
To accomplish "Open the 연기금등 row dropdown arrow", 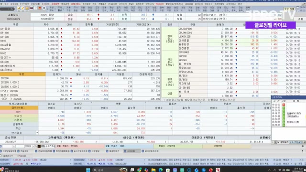I will tap(37, 133).
